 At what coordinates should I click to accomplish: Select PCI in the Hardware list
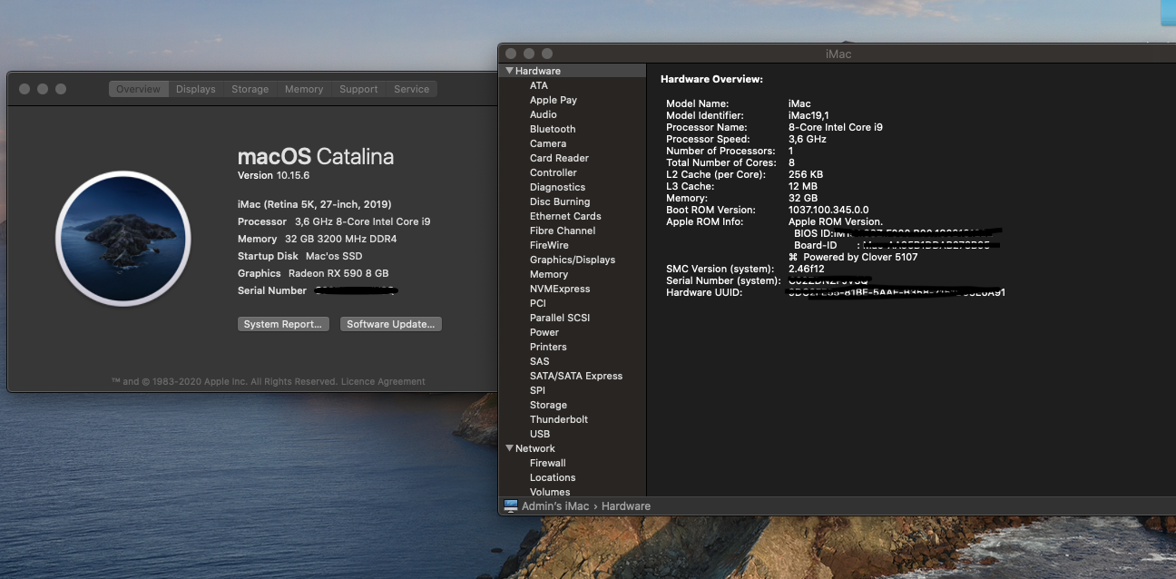[x=538, y=303]
